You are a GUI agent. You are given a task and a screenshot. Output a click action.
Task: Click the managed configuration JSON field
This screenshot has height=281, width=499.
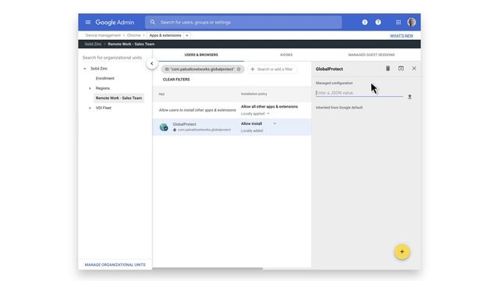359,93
